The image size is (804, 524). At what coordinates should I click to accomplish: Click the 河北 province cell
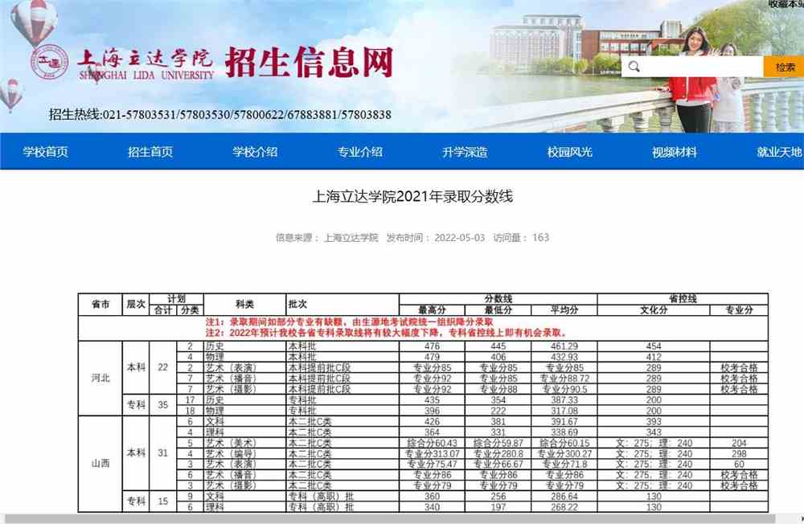[x=100, y=379]
